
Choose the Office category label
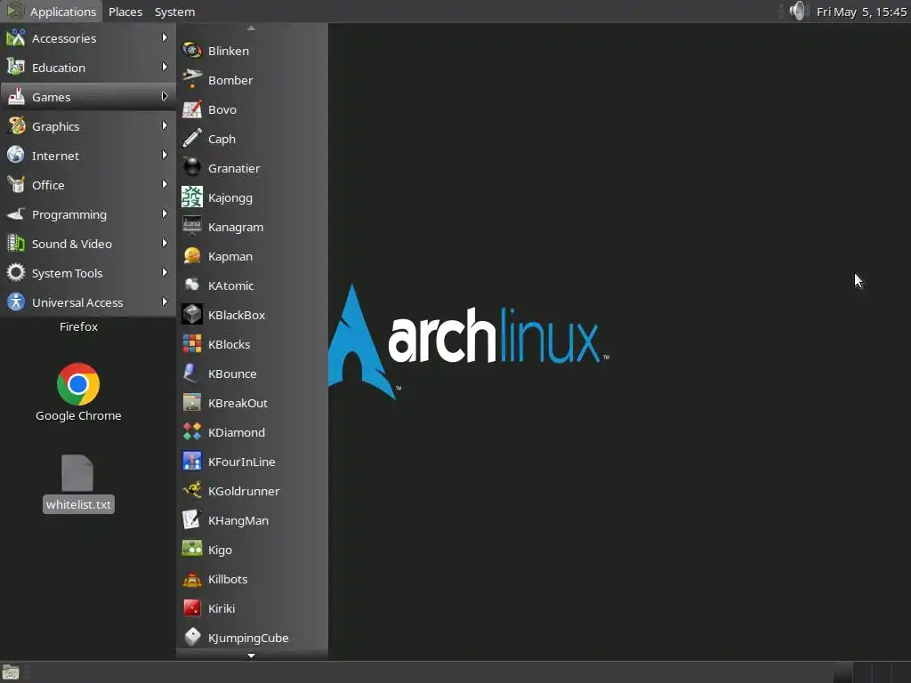click(x=48, y=185)
